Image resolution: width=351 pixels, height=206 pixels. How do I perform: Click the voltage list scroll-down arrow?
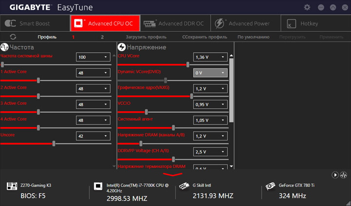coord(232,166)
